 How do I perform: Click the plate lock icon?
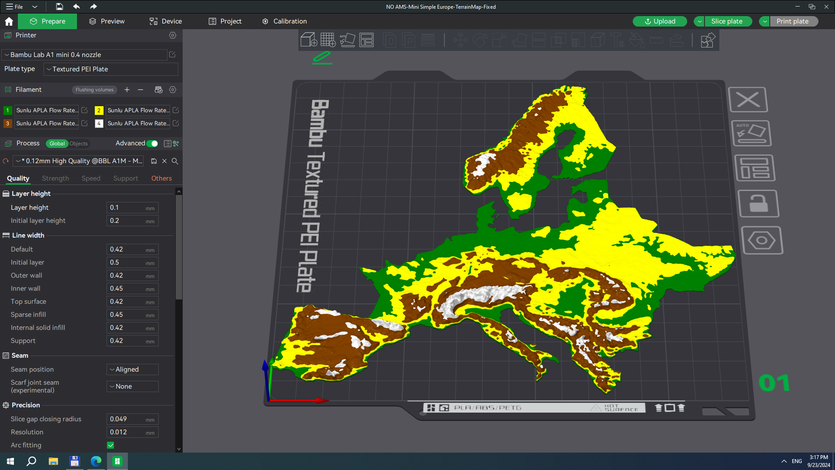758,203
